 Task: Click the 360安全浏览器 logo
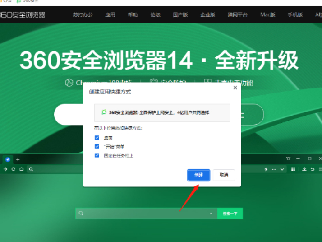tap(22, 14)
